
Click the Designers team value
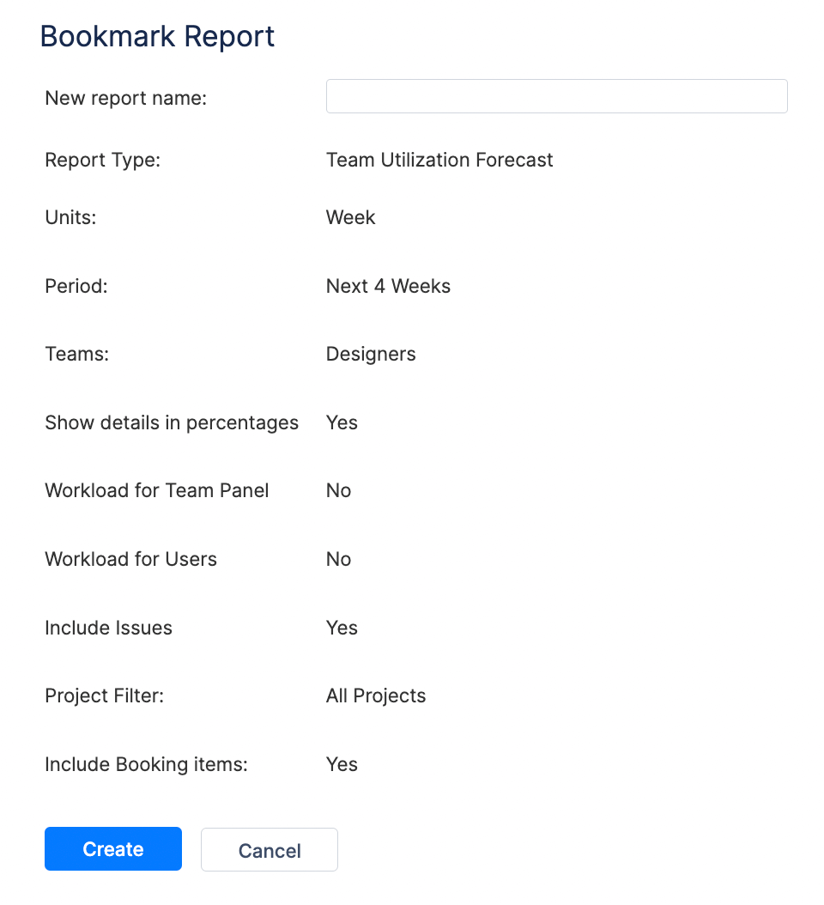pyautogui.click(x=371, y=354)
